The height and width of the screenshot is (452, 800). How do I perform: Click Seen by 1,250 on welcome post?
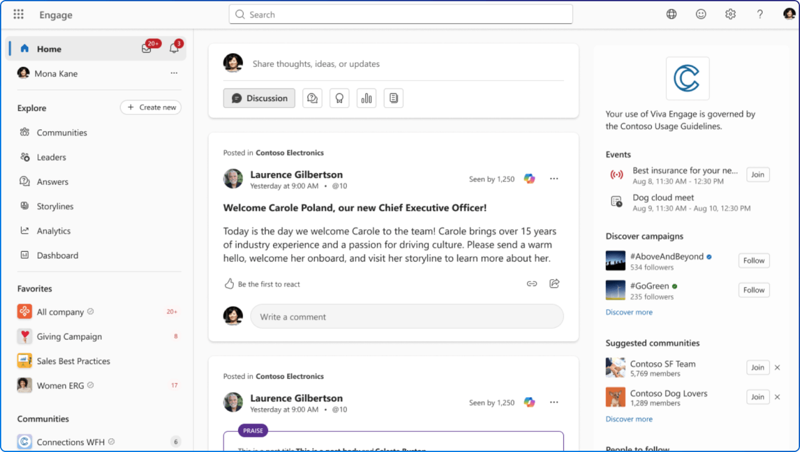pos(492,179)
